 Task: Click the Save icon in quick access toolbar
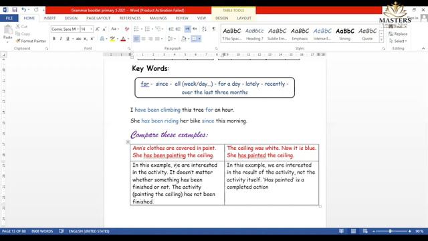(15, 10)
